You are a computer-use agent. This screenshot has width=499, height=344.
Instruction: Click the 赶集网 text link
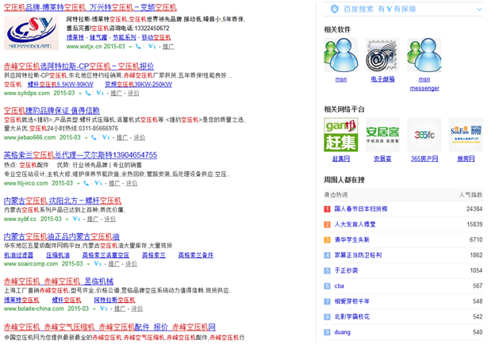(341, 159)
